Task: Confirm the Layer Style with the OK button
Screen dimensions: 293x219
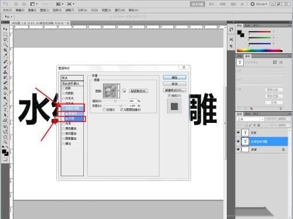Action: (175, 77)
